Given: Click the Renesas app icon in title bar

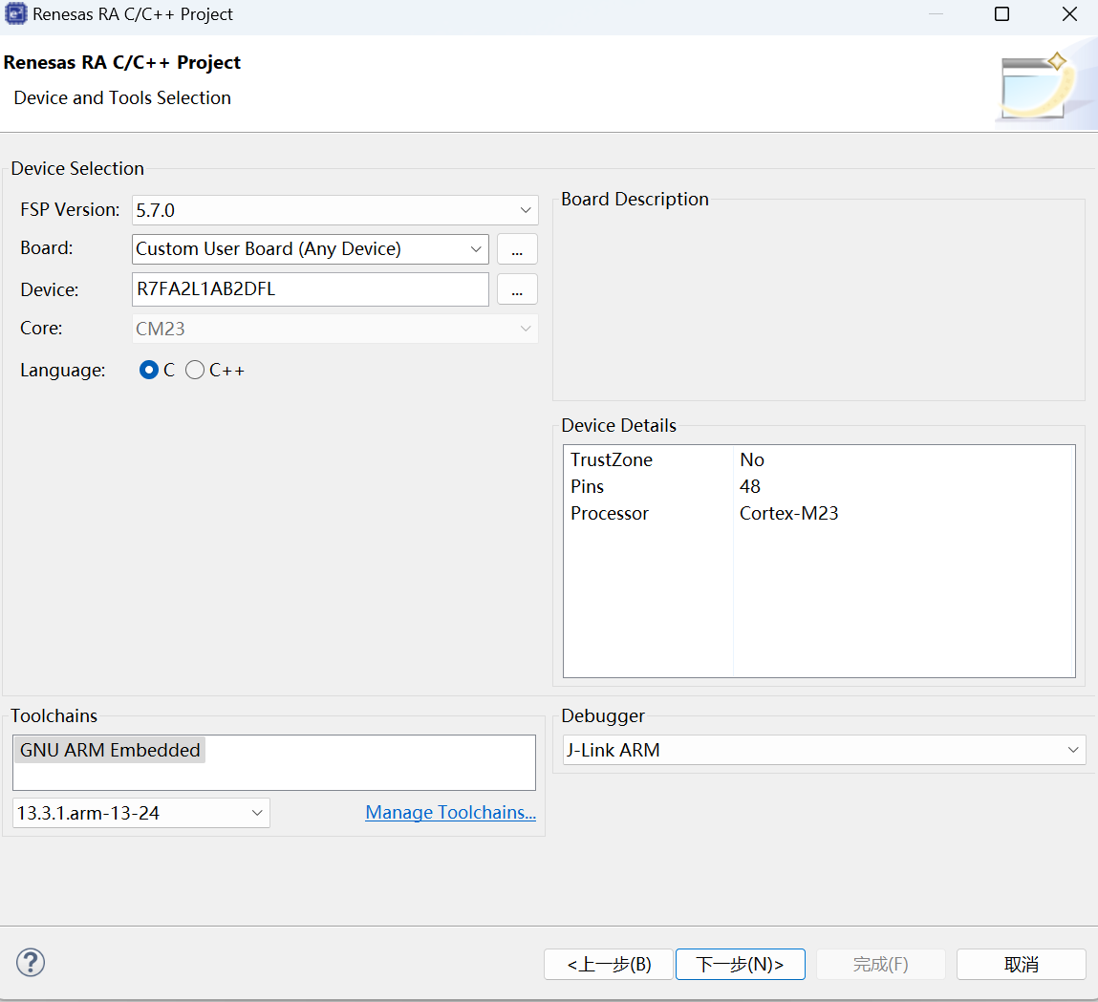Looking at the screenshot, I should point(15,14).
